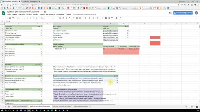Add a new sheet with the plus button
The width and height of the screenshot is (200, 112).
click(x=6, y=106)
